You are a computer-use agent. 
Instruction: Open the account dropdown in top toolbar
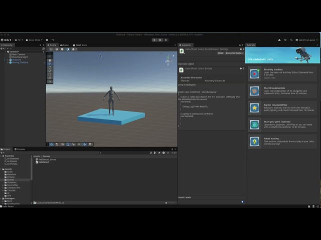[19, 40]
